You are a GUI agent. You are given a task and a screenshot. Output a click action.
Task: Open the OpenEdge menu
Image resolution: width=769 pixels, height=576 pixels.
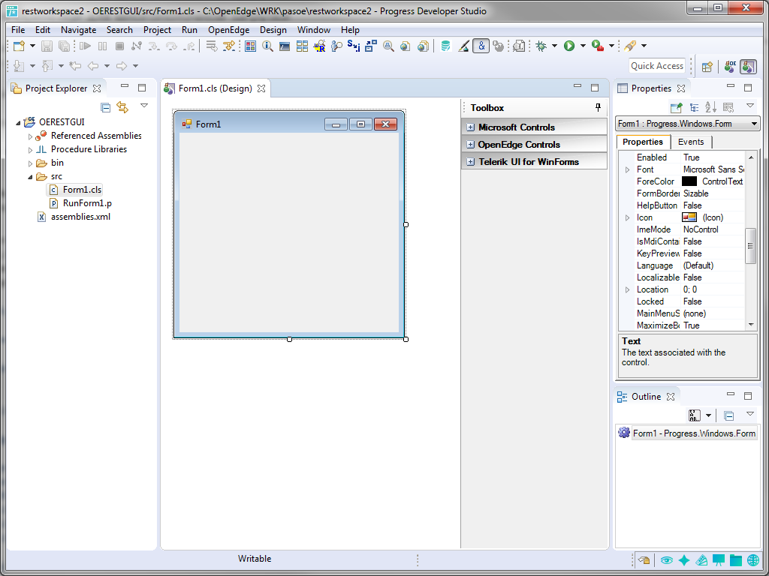(x=228, y=30)
